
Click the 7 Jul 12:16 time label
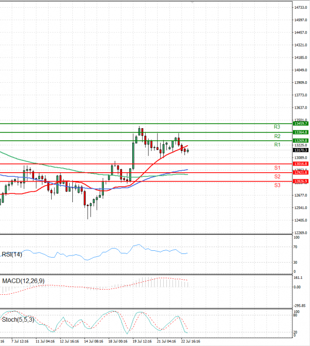(x=20, y=341)
